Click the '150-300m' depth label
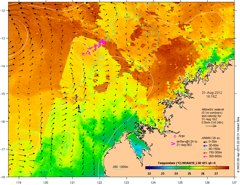Image resolution: width=240 pixels, height=185 pixels. pyautogui.click(x=215, y=152)
